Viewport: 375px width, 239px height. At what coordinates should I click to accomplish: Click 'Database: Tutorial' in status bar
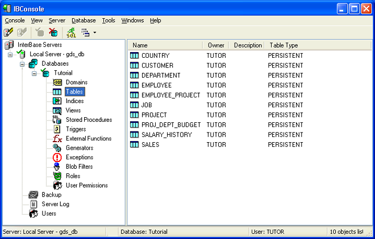(144, 232)
